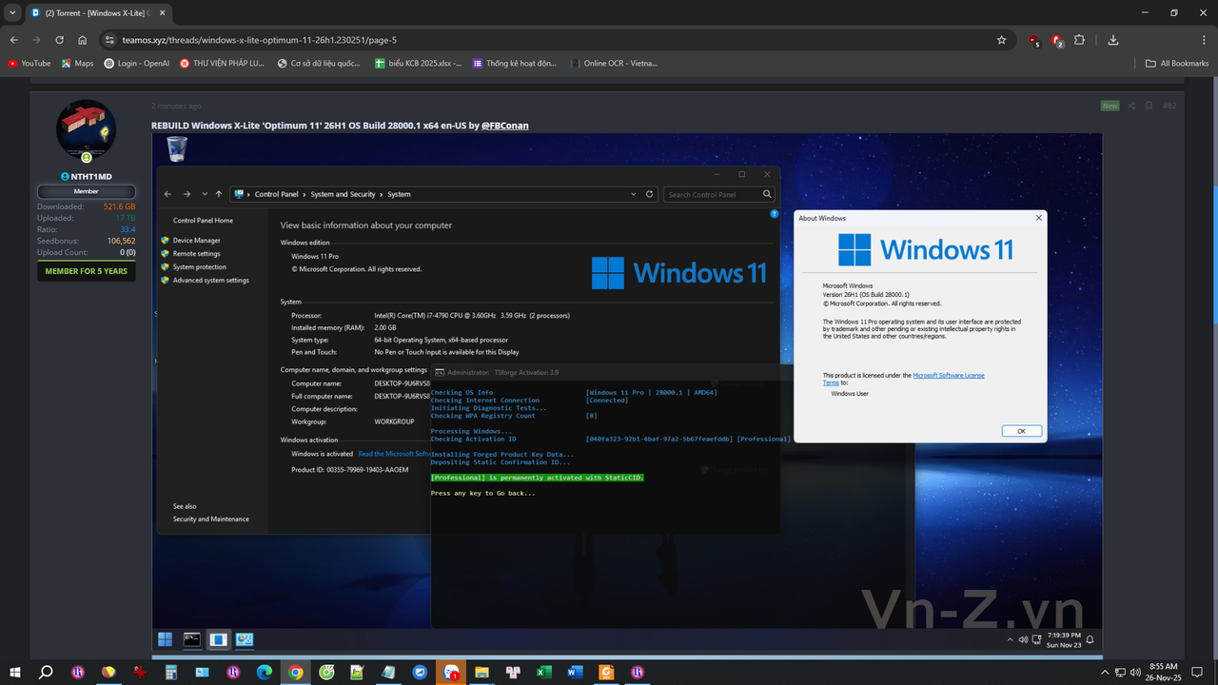
Task: Click the bookmark star in the address bar
Action: coord(1002,42)
